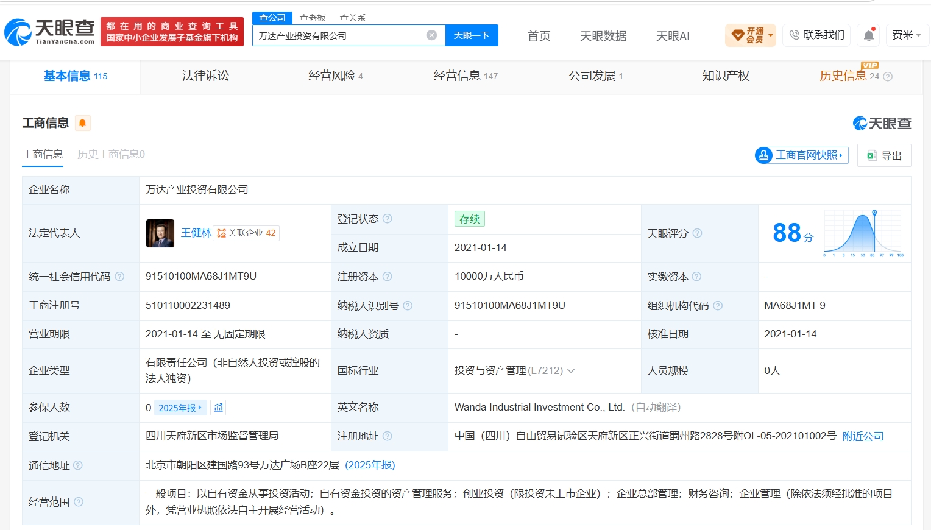931x530 pixels.
Task: Open the 2025年报 annual report link
Action: 180,408
